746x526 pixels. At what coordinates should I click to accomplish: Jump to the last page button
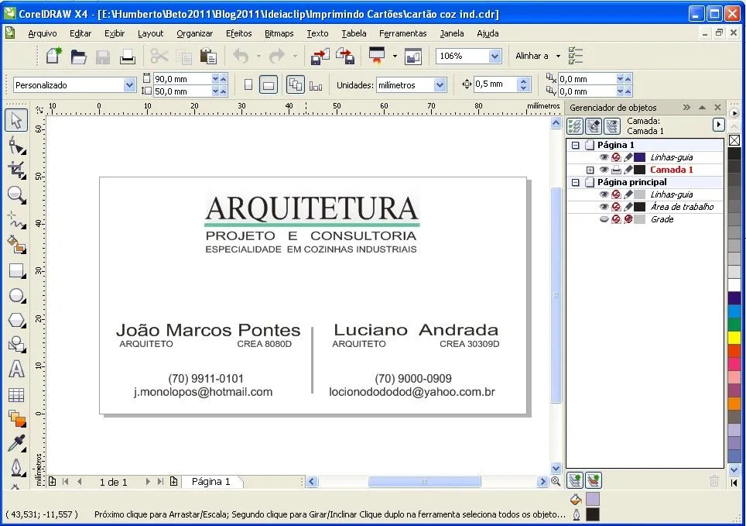pos(160,482)
